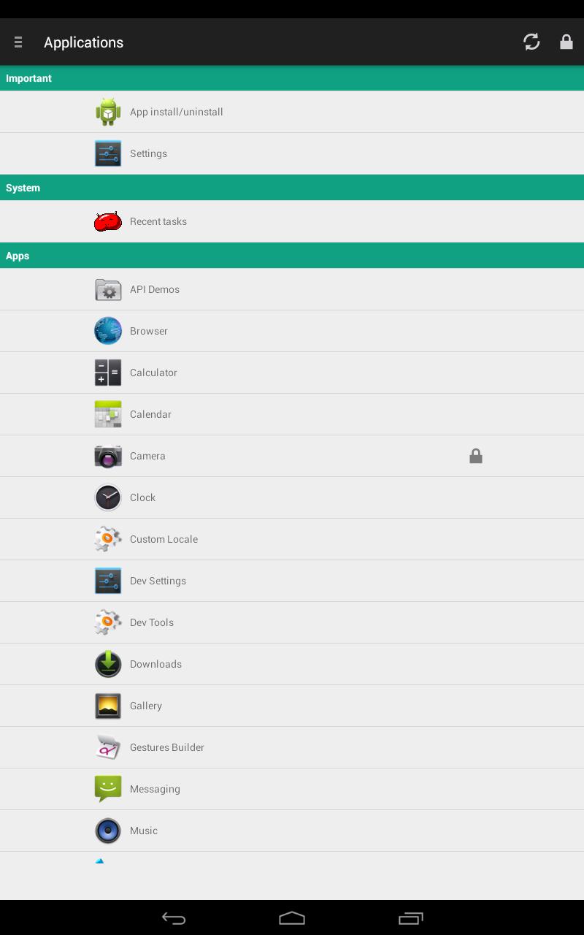Select the 'Dev Settings' label
The width and height of the screenshot is (584, 935).
158,581
